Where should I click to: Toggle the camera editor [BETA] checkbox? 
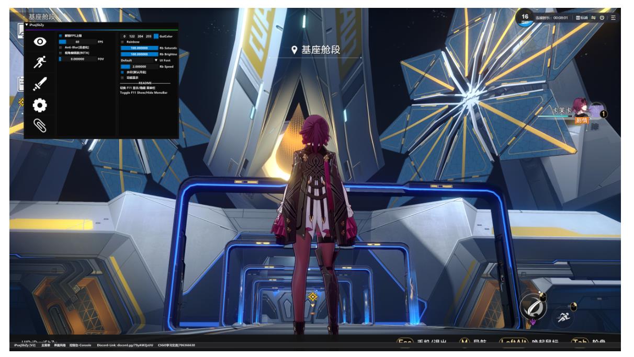[x=60, y=53]
